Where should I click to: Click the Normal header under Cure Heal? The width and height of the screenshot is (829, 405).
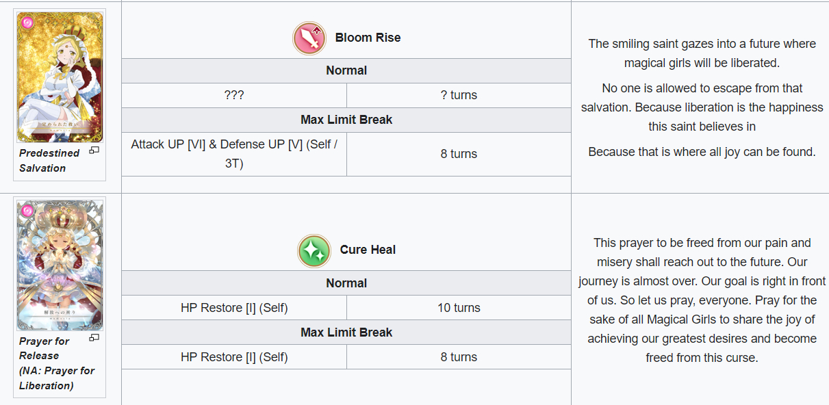346,283
